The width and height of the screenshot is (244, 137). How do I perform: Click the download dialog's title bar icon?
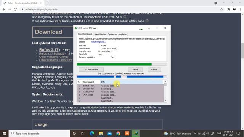pos(76,28)
